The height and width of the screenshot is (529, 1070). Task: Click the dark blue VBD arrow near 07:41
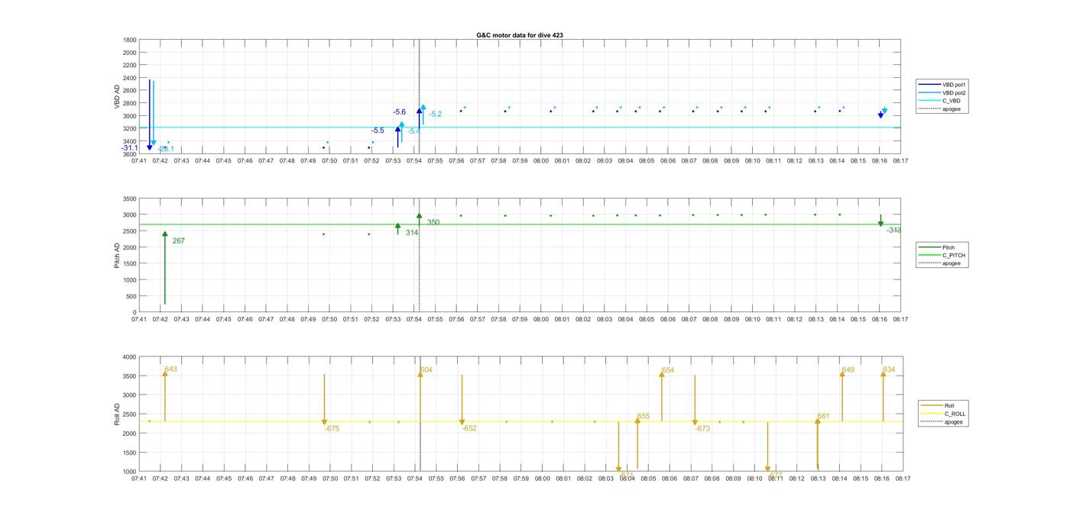pyautogui.click(x=149, y=115)
